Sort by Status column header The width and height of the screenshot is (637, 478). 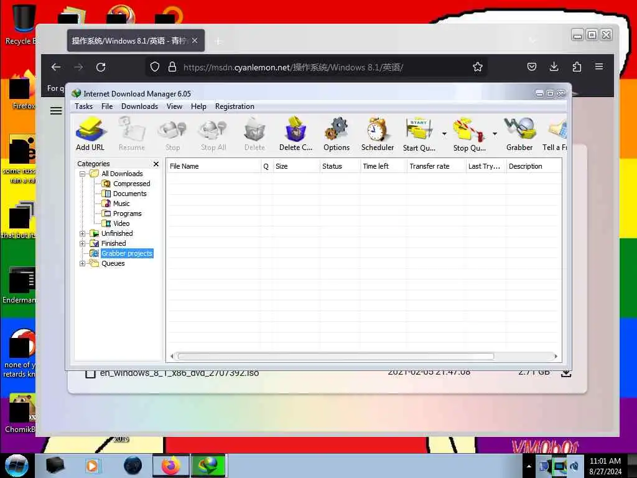340,166
